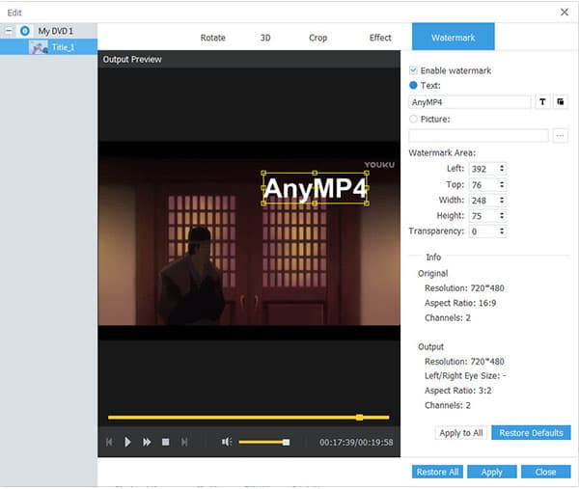Adjust the Transparency stepper arrows
The width and height of the screenshot is (579, 489).
point(502,231)
